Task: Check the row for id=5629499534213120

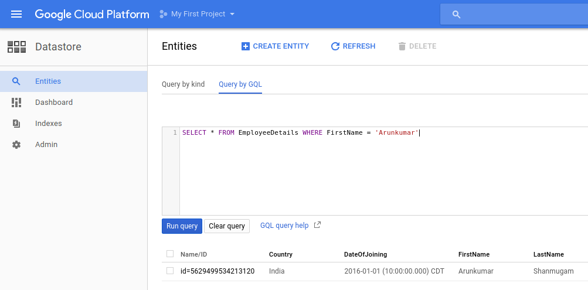Action: [x=170, y=271]
